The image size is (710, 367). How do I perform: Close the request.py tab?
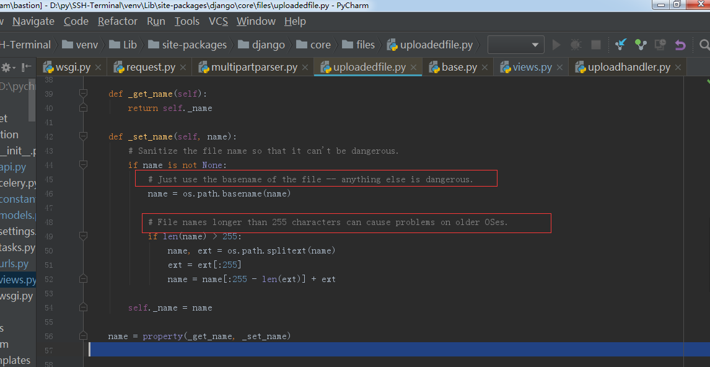pyautogui.click(x=183, y=68)
